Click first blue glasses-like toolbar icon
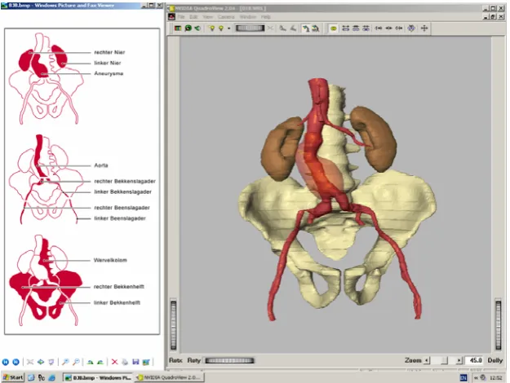This screenshot has width=510, height=383. (345, 29)
